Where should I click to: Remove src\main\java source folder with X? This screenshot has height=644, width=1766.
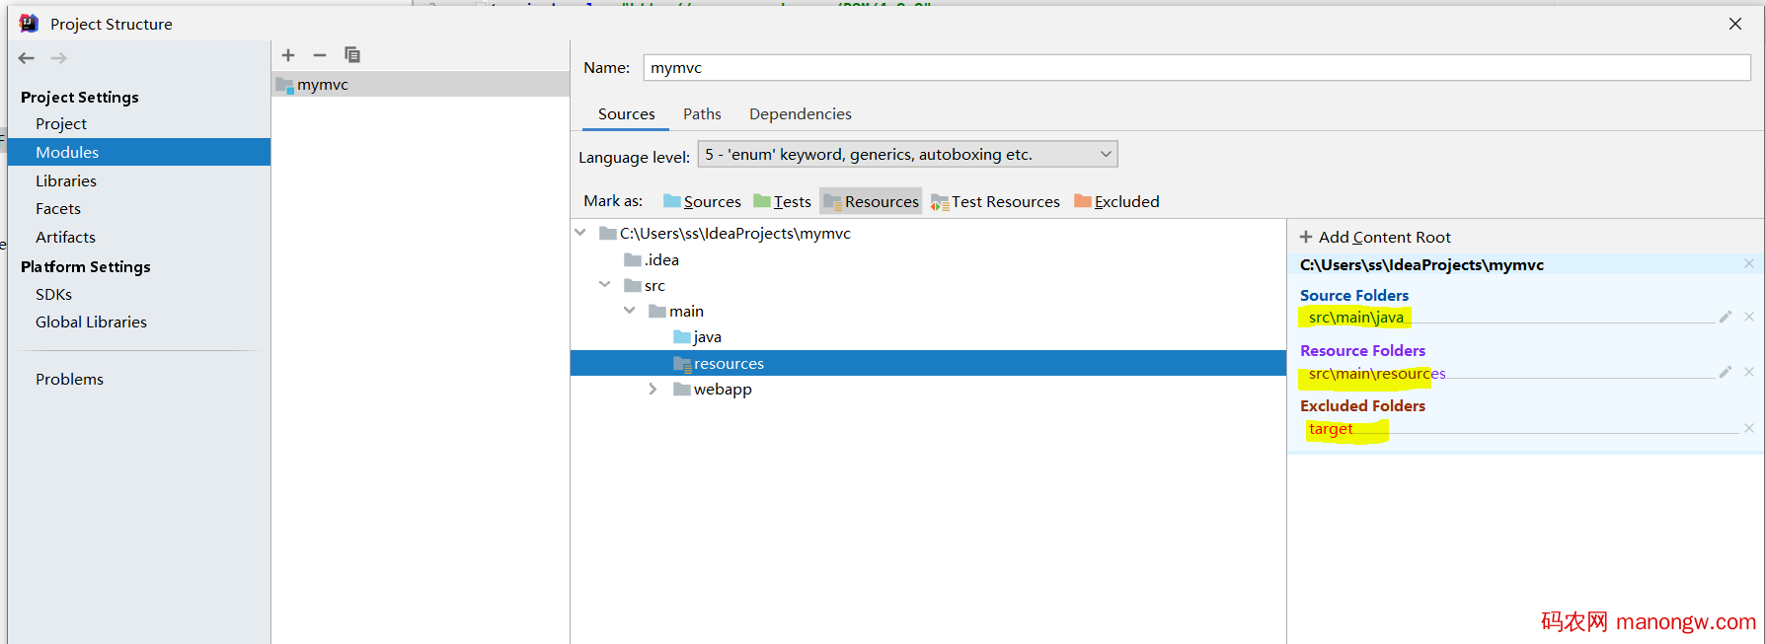point(1749,317)
